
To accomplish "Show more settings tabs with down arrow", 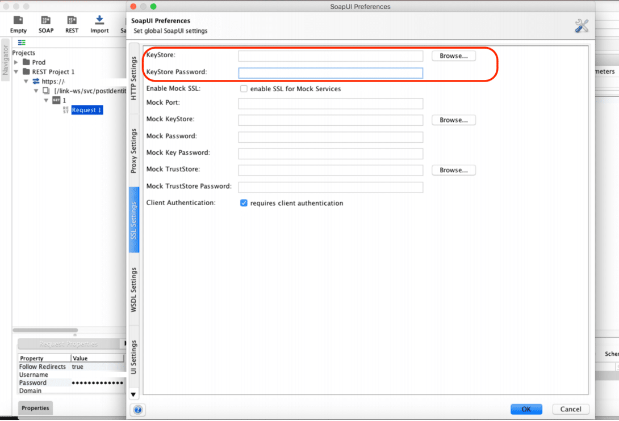I will coord(133,394).
